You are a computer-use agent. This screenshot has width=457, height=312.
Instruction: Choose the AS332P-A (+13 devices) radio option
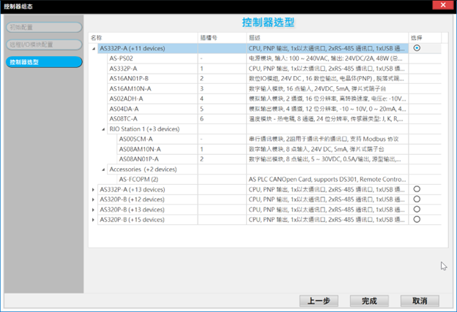click(x=417, y=189)
